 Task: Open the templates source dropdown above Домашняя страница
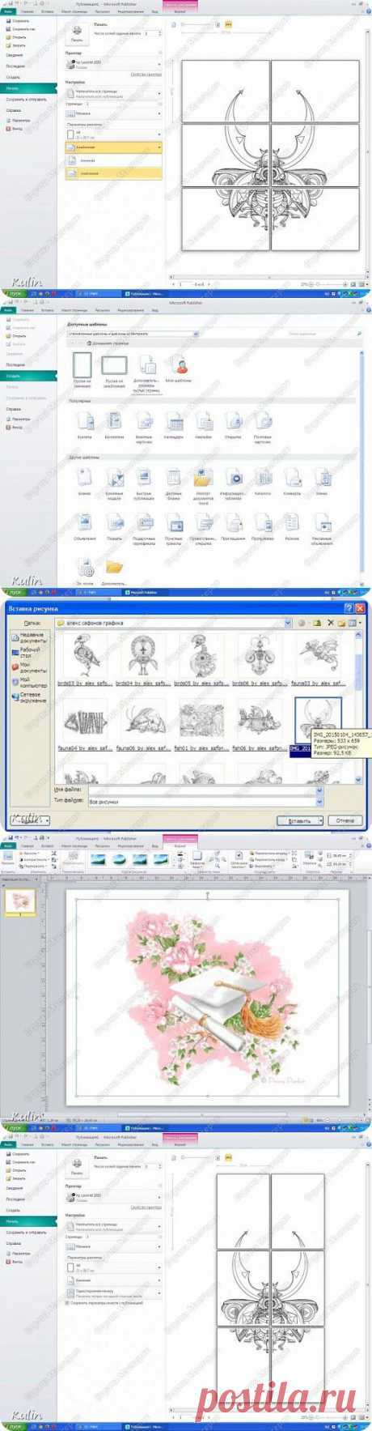133,334
